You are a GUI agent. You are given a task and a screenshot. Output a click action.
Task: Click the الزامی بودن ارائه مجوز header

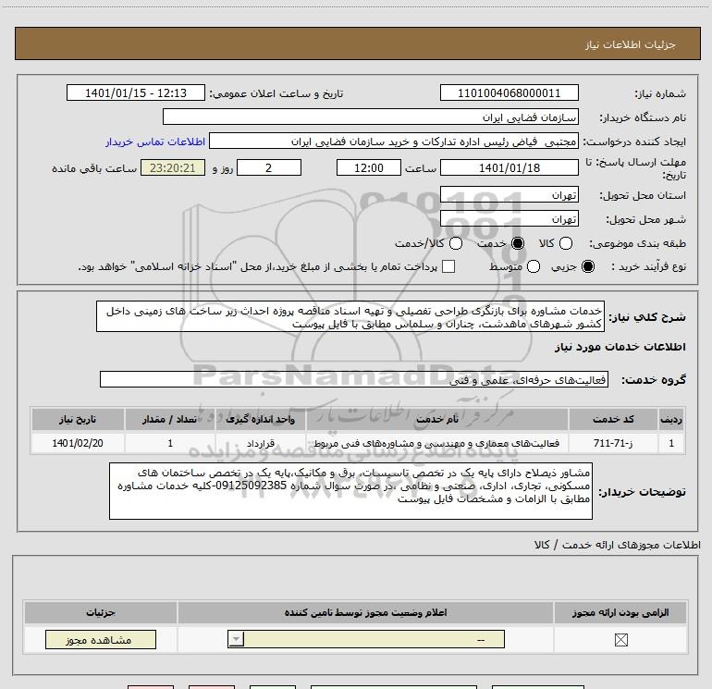pos(620,612)
